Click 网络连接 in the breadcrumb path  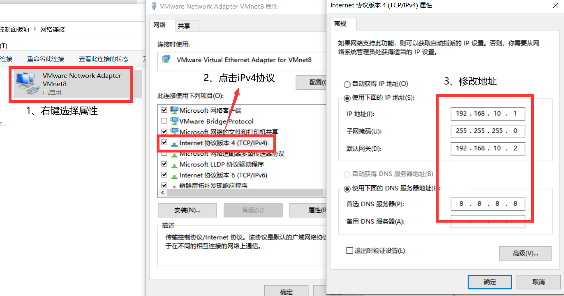[53, 29]
